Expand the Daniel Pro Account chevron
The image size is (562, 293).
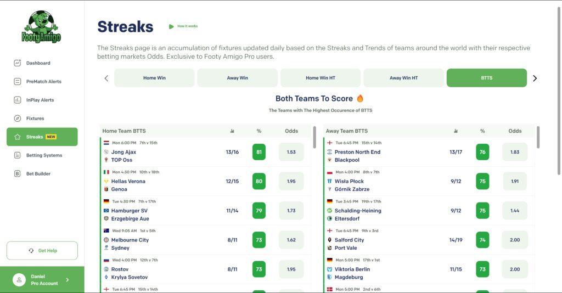(68, 280)
